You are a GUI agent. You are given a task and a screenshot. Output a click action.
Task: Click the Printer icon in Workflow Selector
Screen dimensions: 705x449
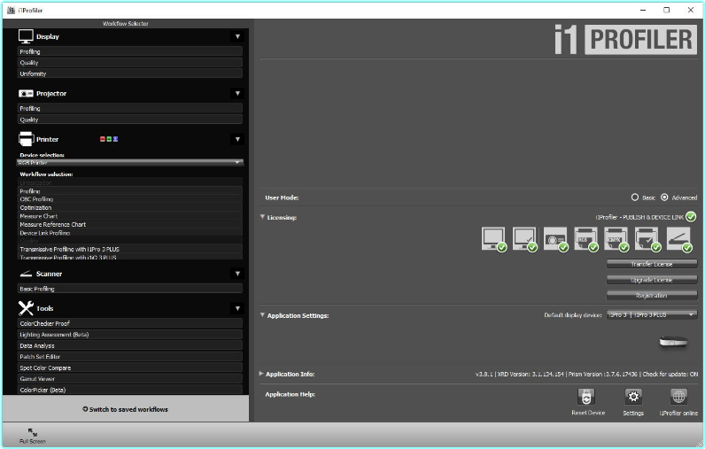point(26,139)
